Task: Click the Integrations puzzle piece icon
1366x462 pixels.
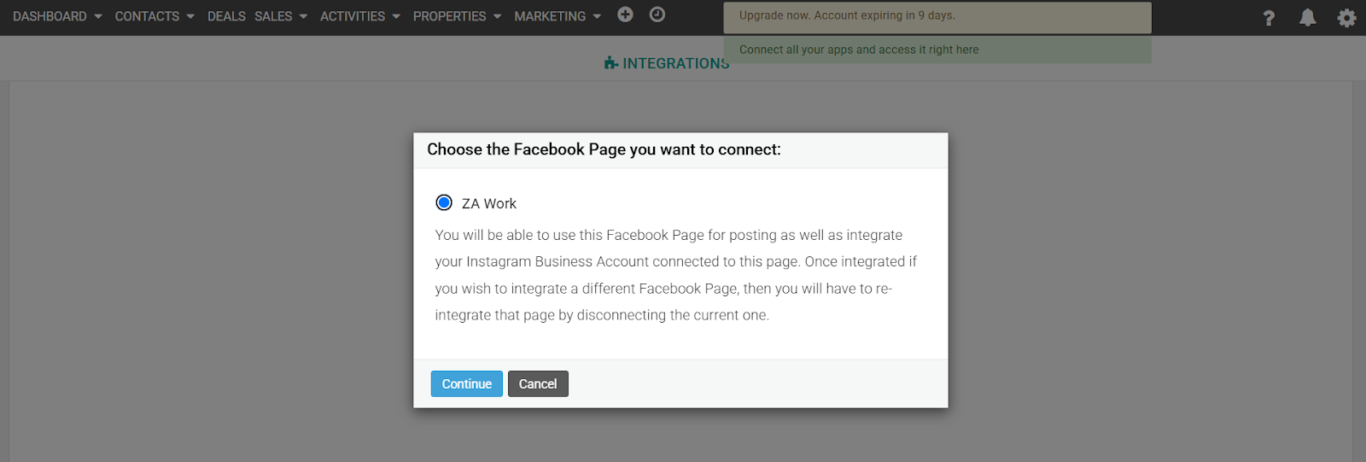Action: coord(610,63)
